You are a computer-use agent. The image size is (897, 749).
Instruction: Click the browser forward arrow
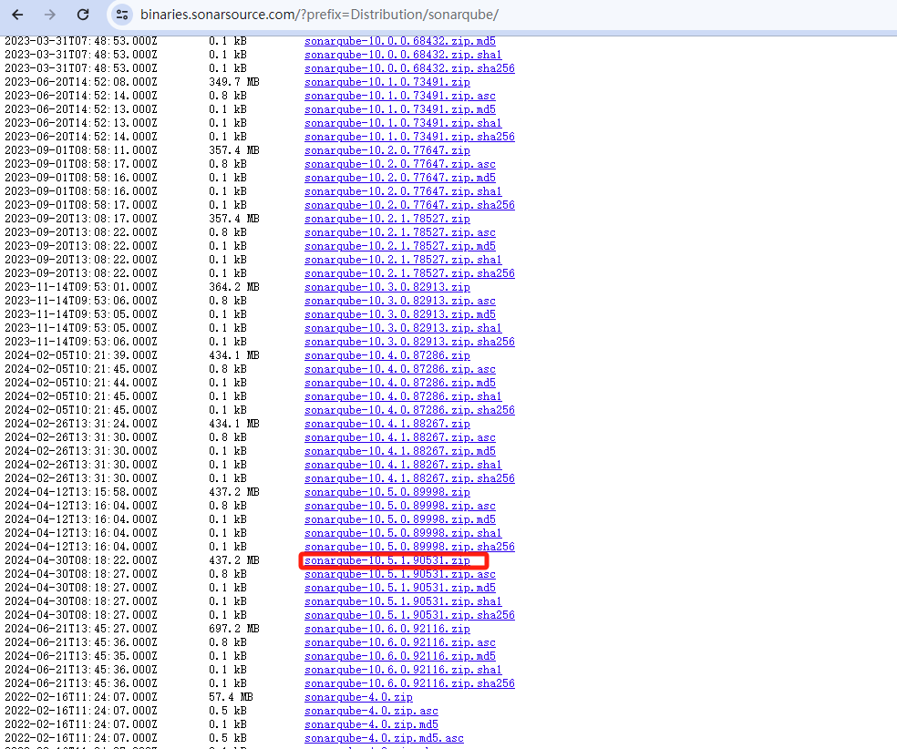click(50, 15)
